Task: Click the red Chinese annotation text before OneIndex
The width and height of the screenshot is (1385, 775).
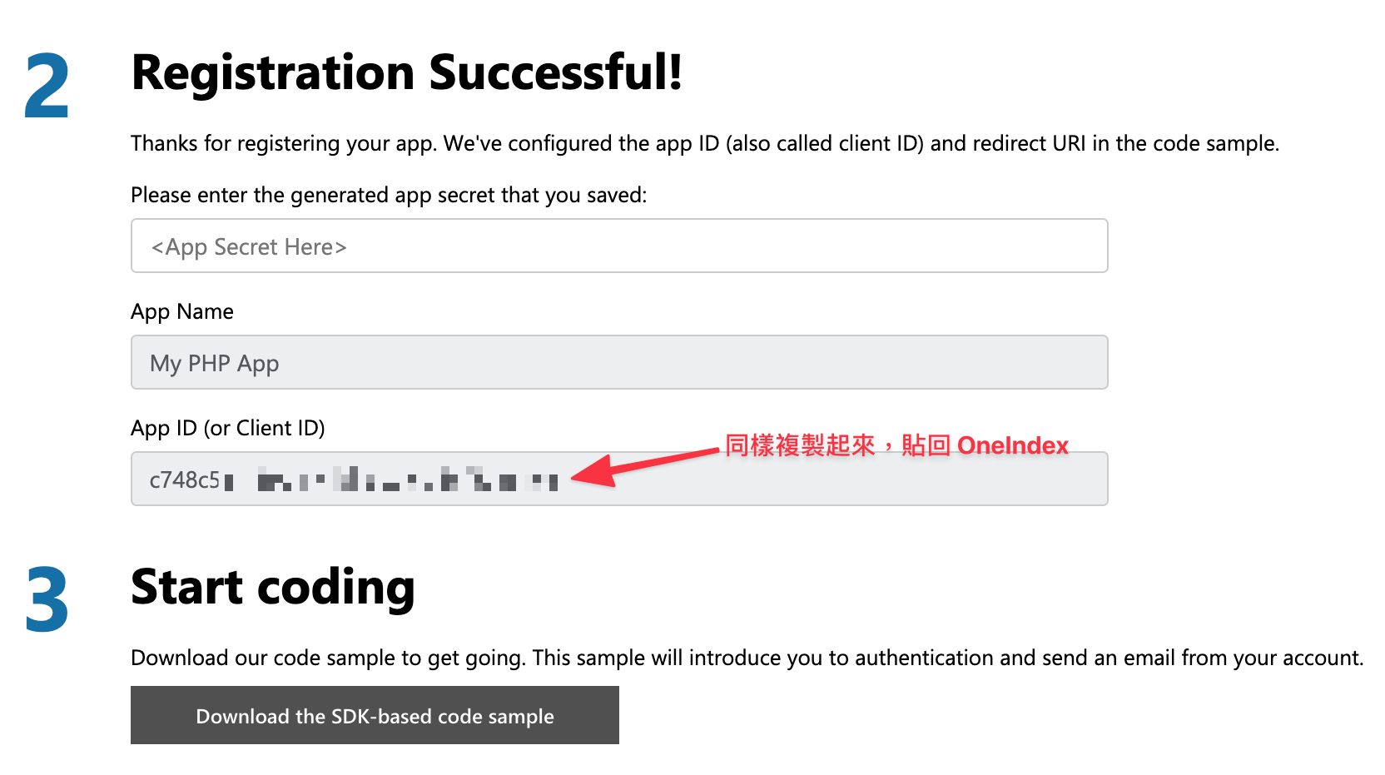Action: click(x=837, y=445)
